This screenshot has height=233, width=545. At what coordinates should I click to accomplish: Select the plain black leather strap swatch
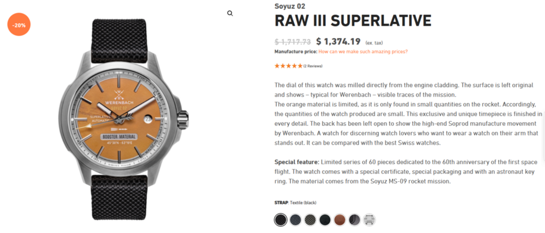pos(325,219)
